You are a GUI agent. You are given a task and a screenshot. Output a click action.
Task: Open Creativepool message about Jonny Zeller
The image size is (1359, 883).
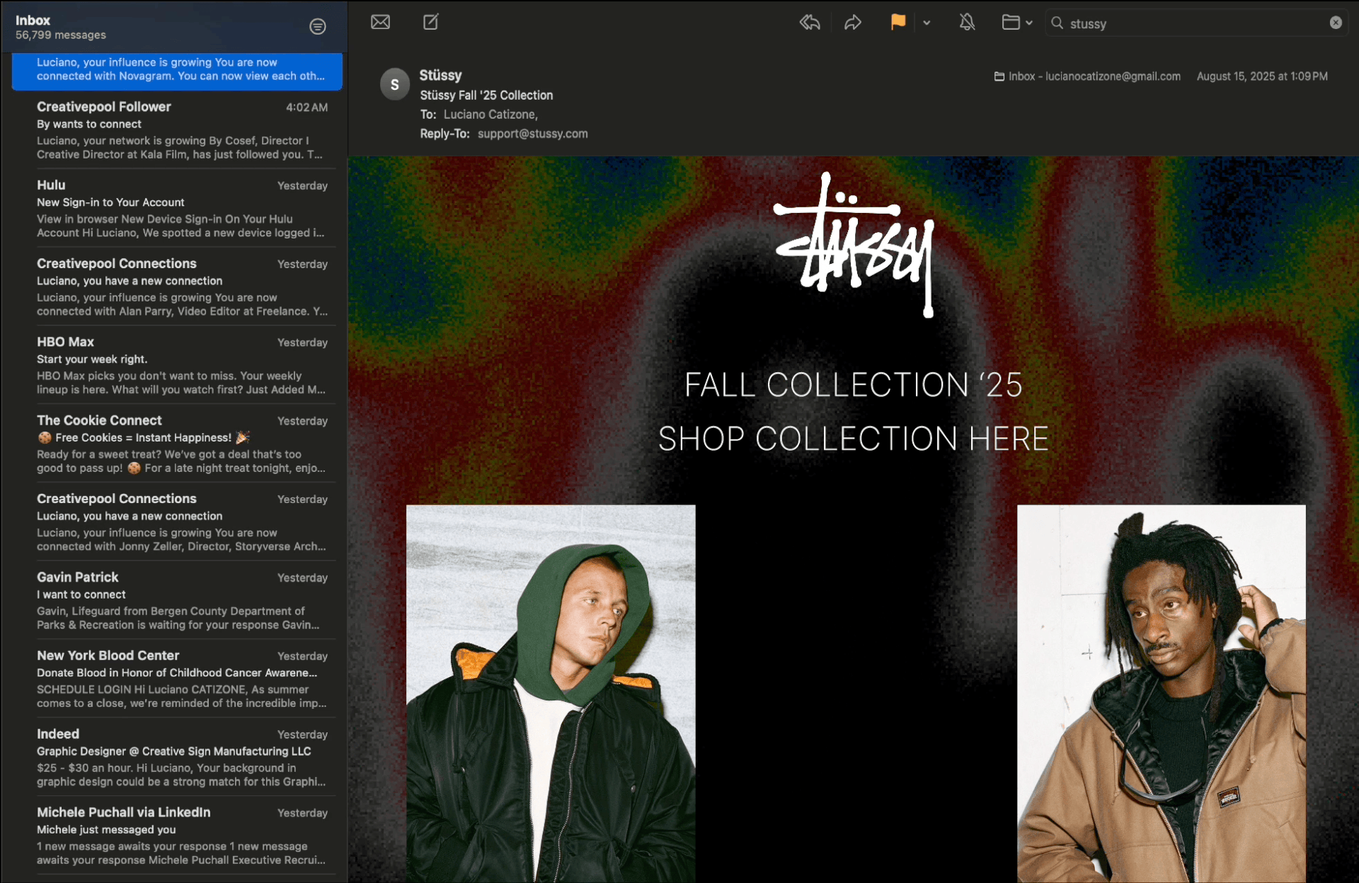pyautogui.click(x=177, y=523)
